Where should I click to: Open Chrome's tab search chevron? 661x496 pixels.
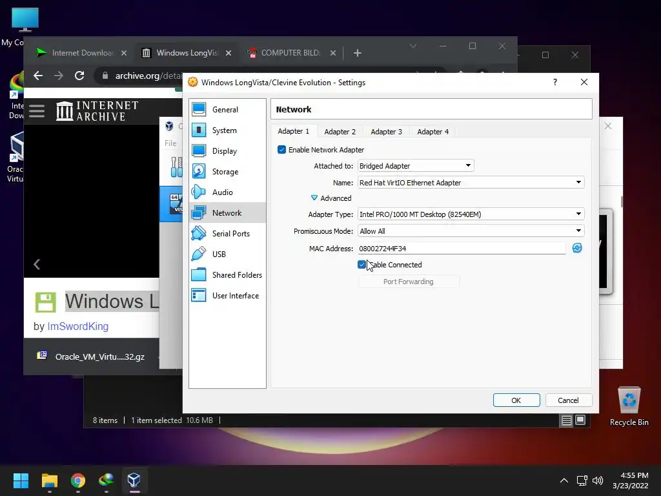pyautogui.click(x=413, y=46)
